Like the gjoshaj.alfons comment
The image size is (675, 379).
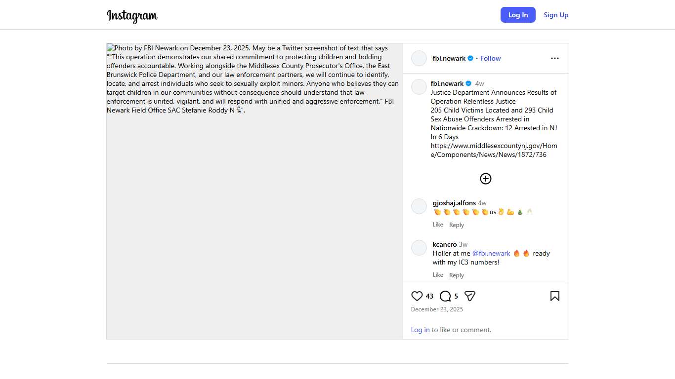pos(438,225)
